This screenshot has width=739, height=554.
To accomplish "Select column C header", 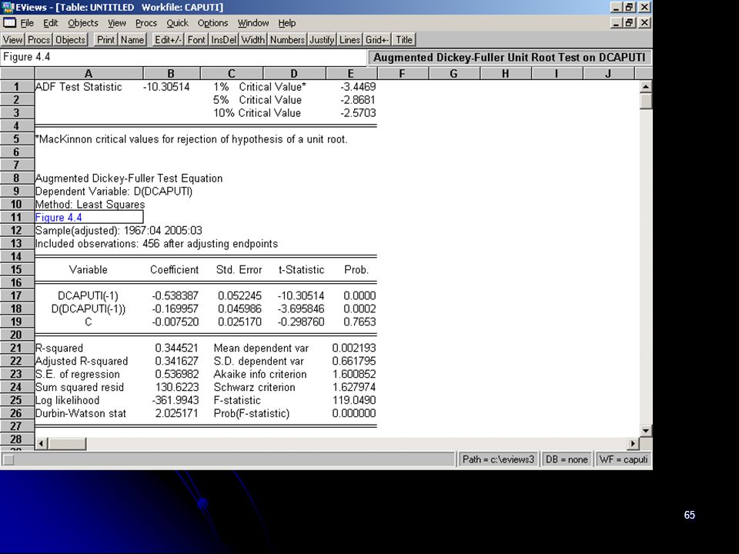I will tap(232, 74).
